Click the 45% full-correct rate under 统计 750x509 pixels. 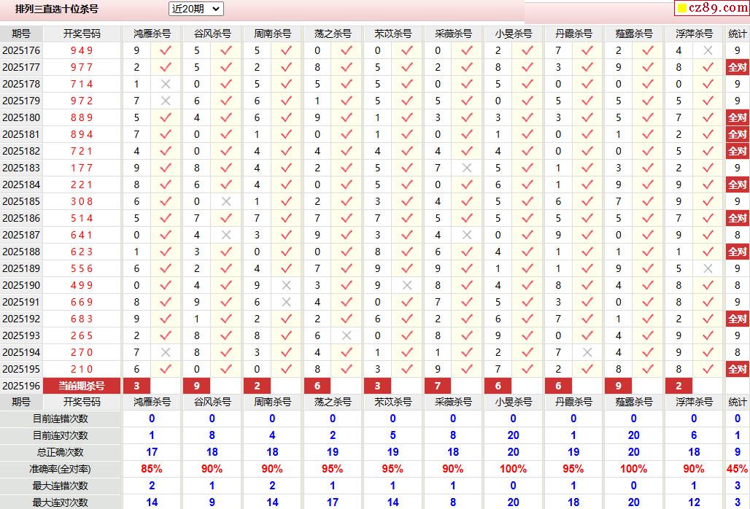click(737, 469)
